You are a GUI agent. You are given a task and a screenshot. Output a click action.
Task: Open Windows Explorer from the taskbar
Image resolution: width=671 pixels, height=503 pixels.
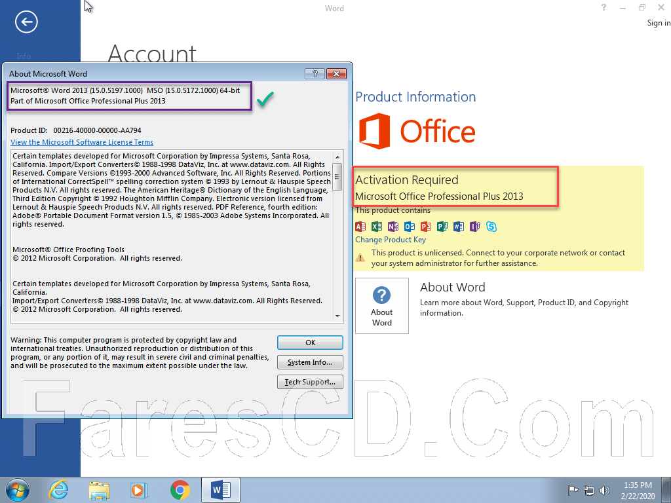coord(99,490)
